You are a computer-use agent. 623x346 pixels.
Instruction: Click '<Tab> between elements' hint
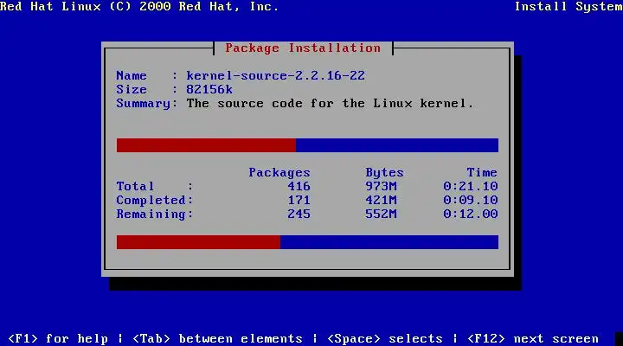click(x=217, y=338)
